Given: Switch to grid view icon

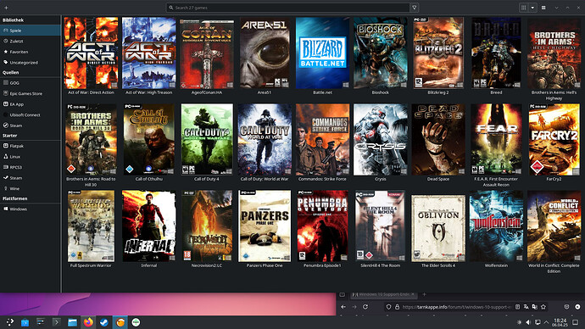Looking at the screenshot, I should point(523,8).
